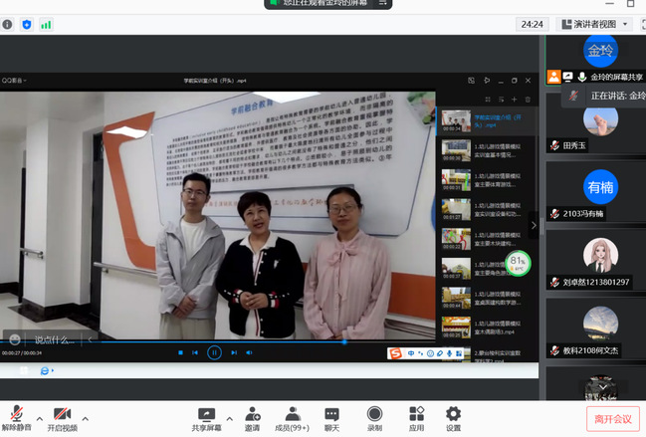
Task: Expand audio options arrow beside 解除静音
Action: pos(40,418)
